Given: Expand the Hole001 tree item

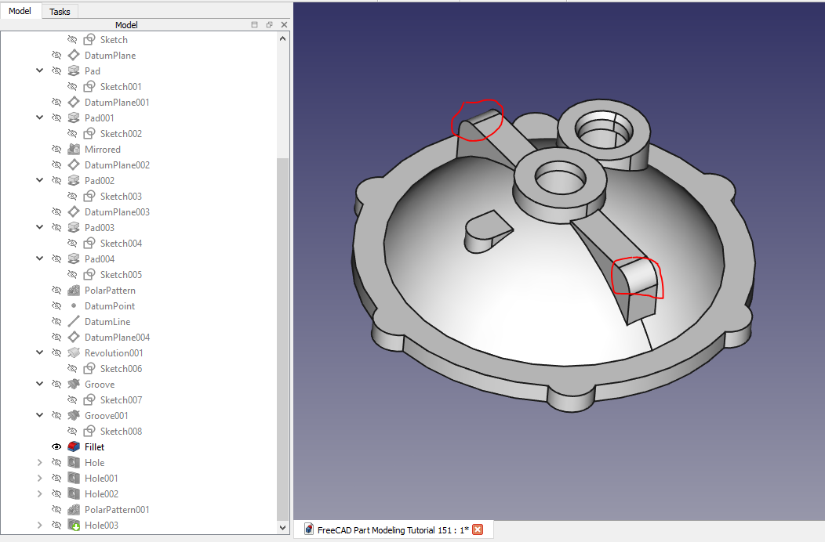Looking at the screenshot, I should (39, 479).
